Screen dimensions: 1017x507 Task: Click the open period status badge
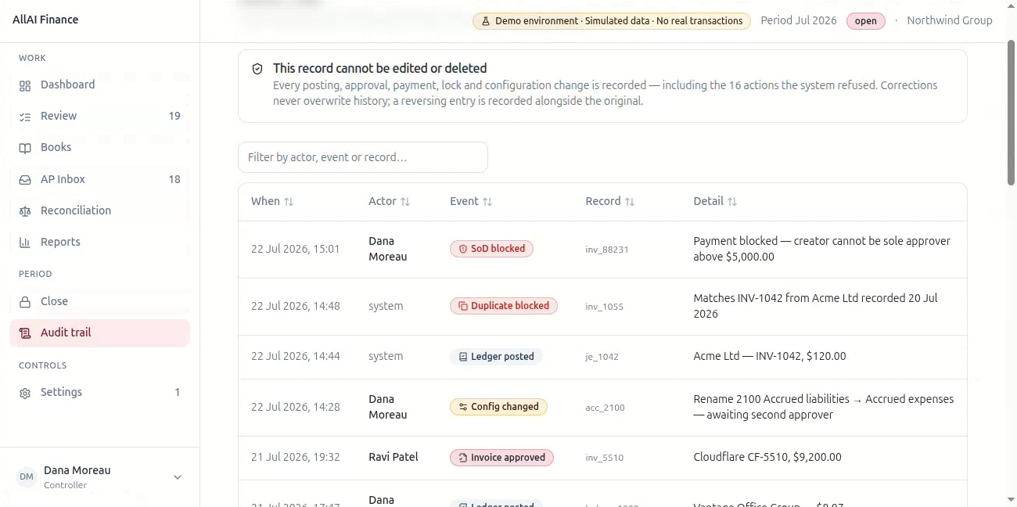pos(865,21)
